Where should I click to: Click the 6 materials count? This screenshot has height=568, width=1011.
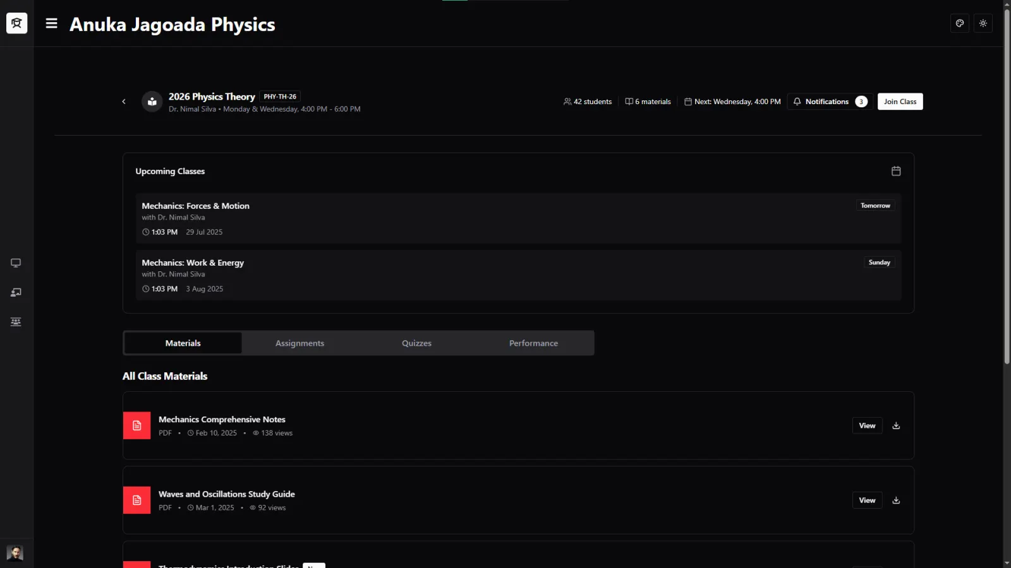pyautogui.click(x=648, y=102)
